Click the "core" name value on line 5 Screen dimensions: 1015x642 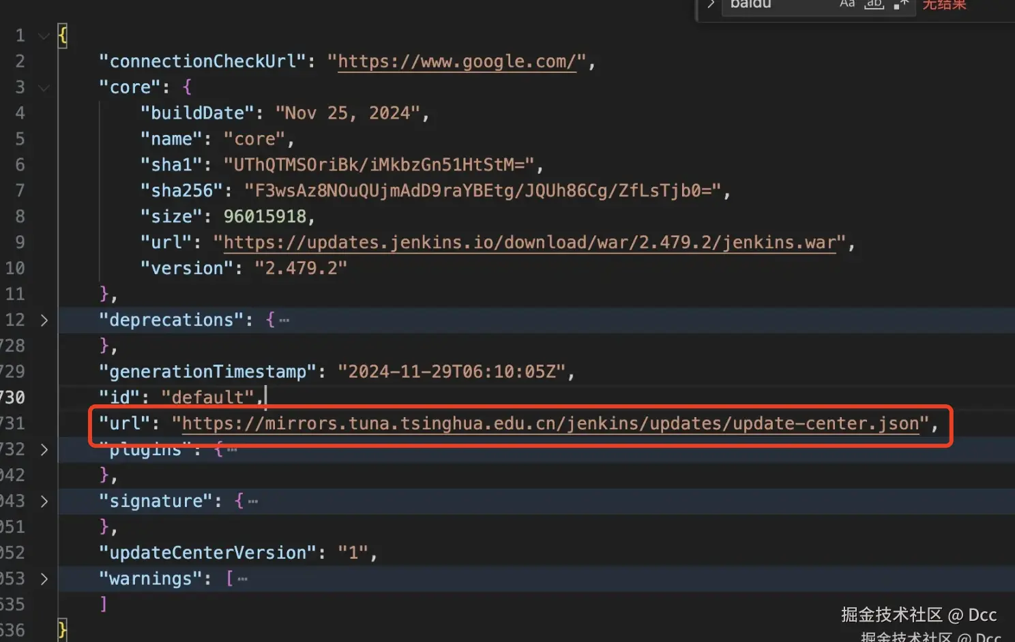click(x=254, y=139)
